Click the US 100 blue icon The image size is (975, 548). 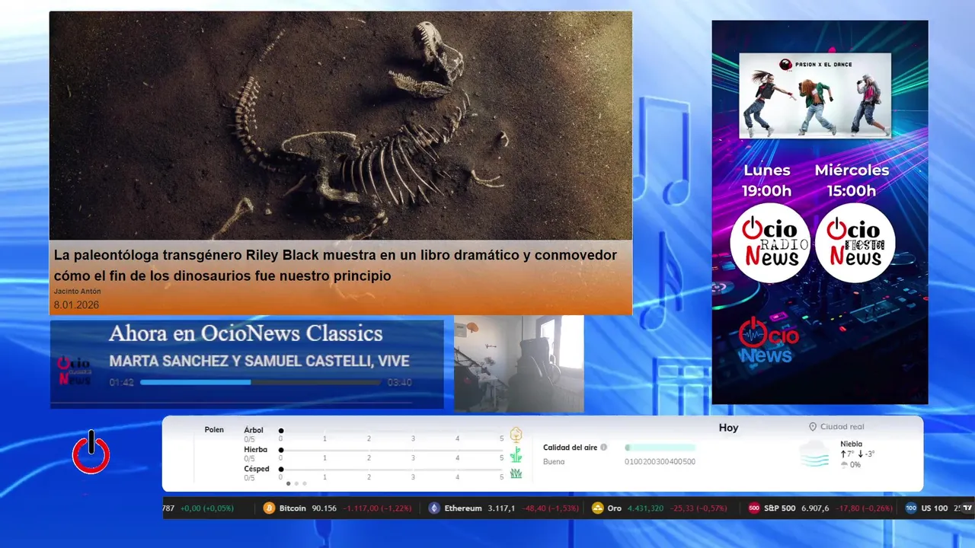911,508
